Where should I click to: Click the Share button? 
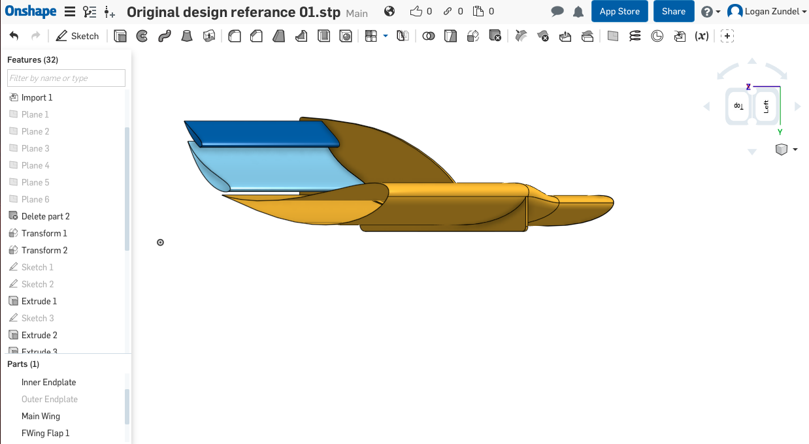[674, 11]
